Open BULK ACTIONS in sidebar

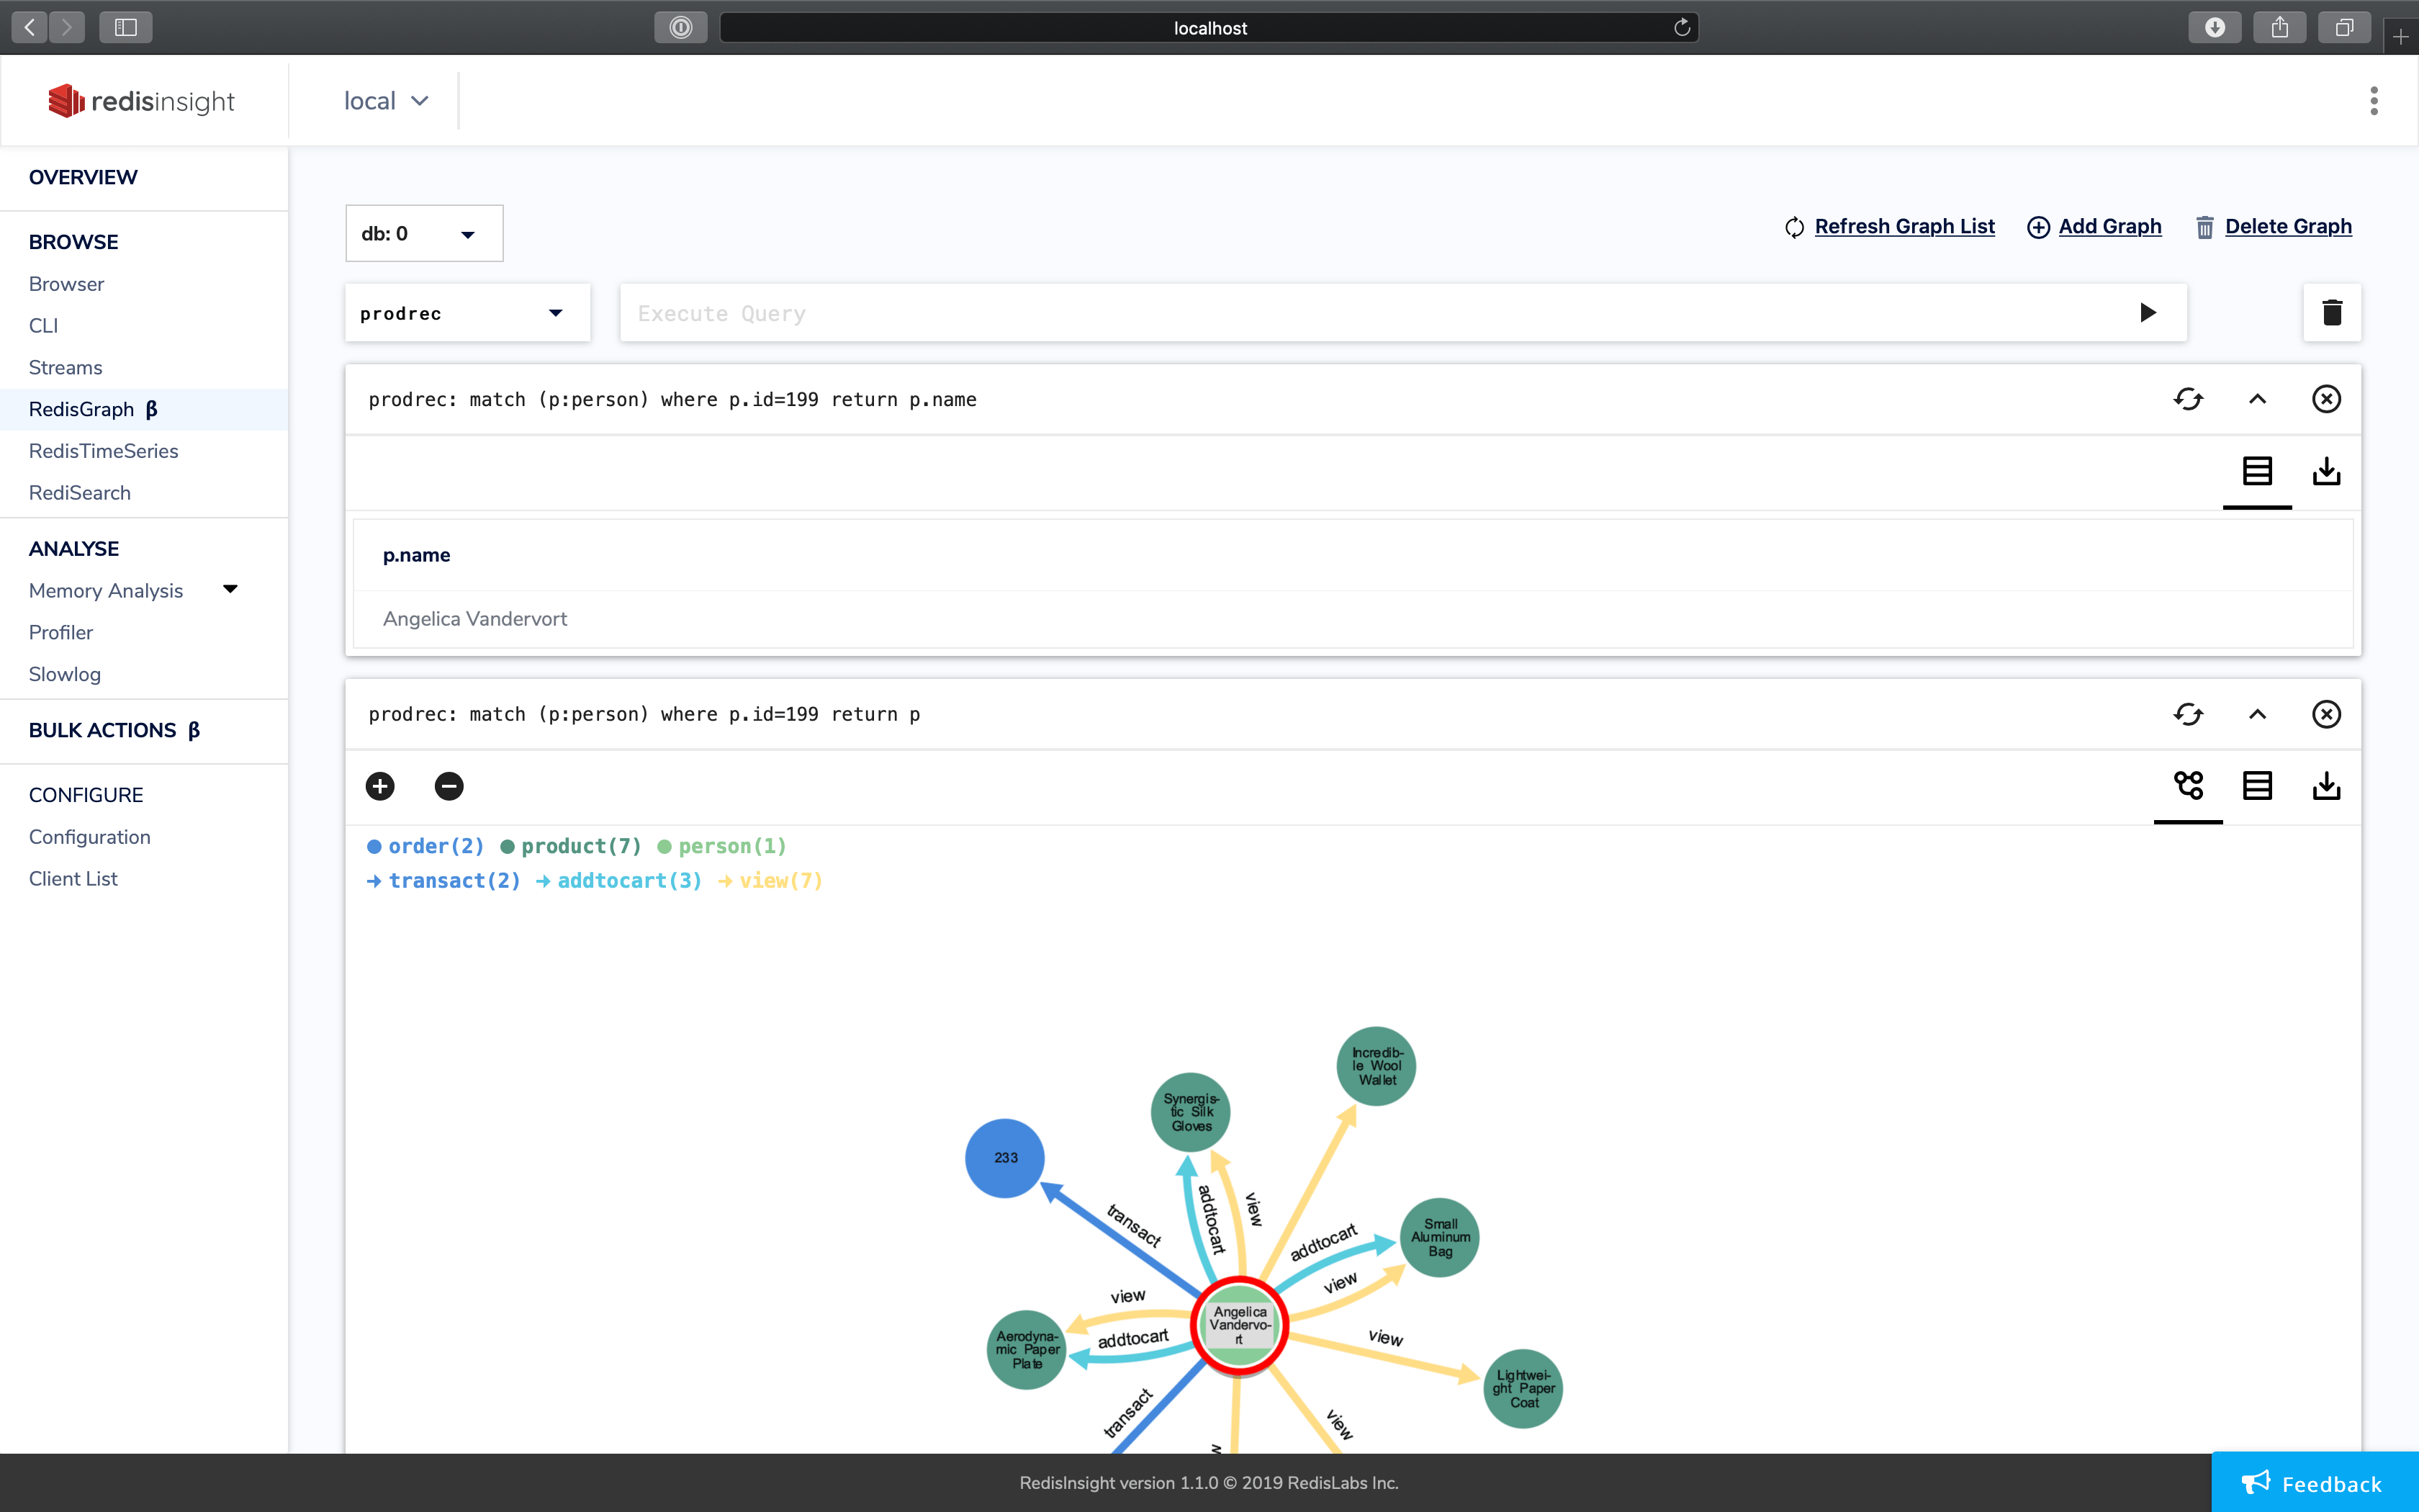pos(114,731)
